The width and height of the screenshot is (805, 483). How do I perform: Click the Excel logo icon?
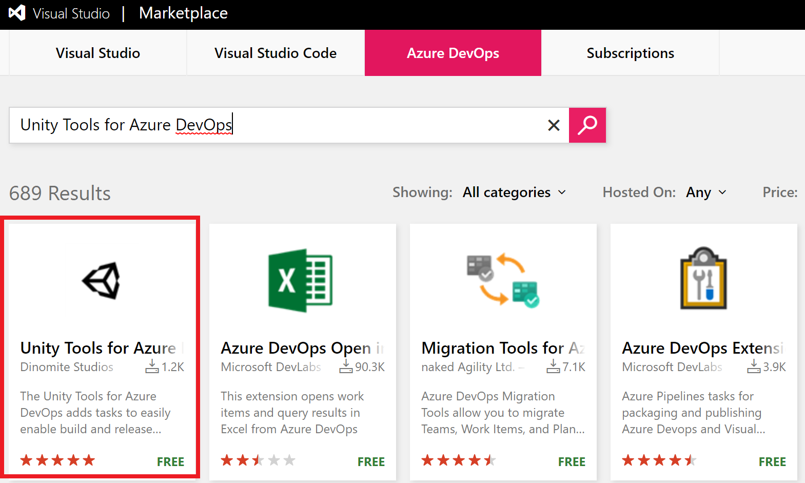click(301, 280)
